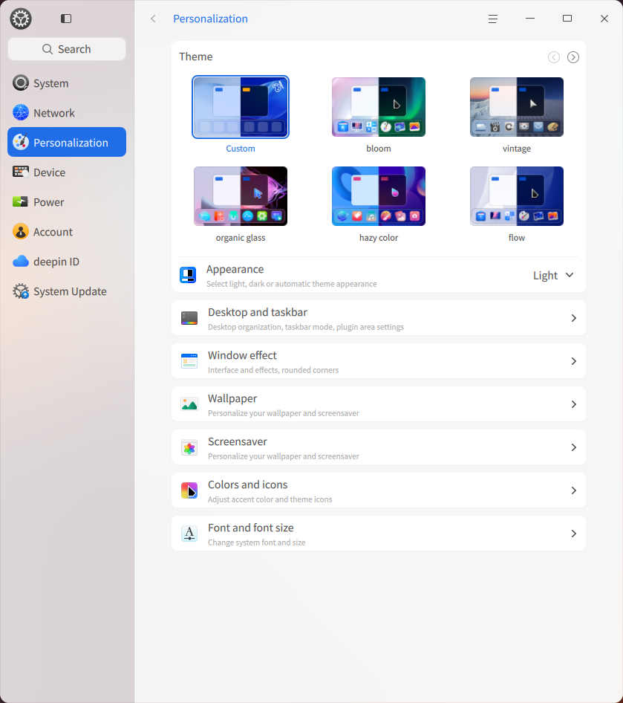Click the deepin ID cloud icon
623x703 pixels.
21,262
